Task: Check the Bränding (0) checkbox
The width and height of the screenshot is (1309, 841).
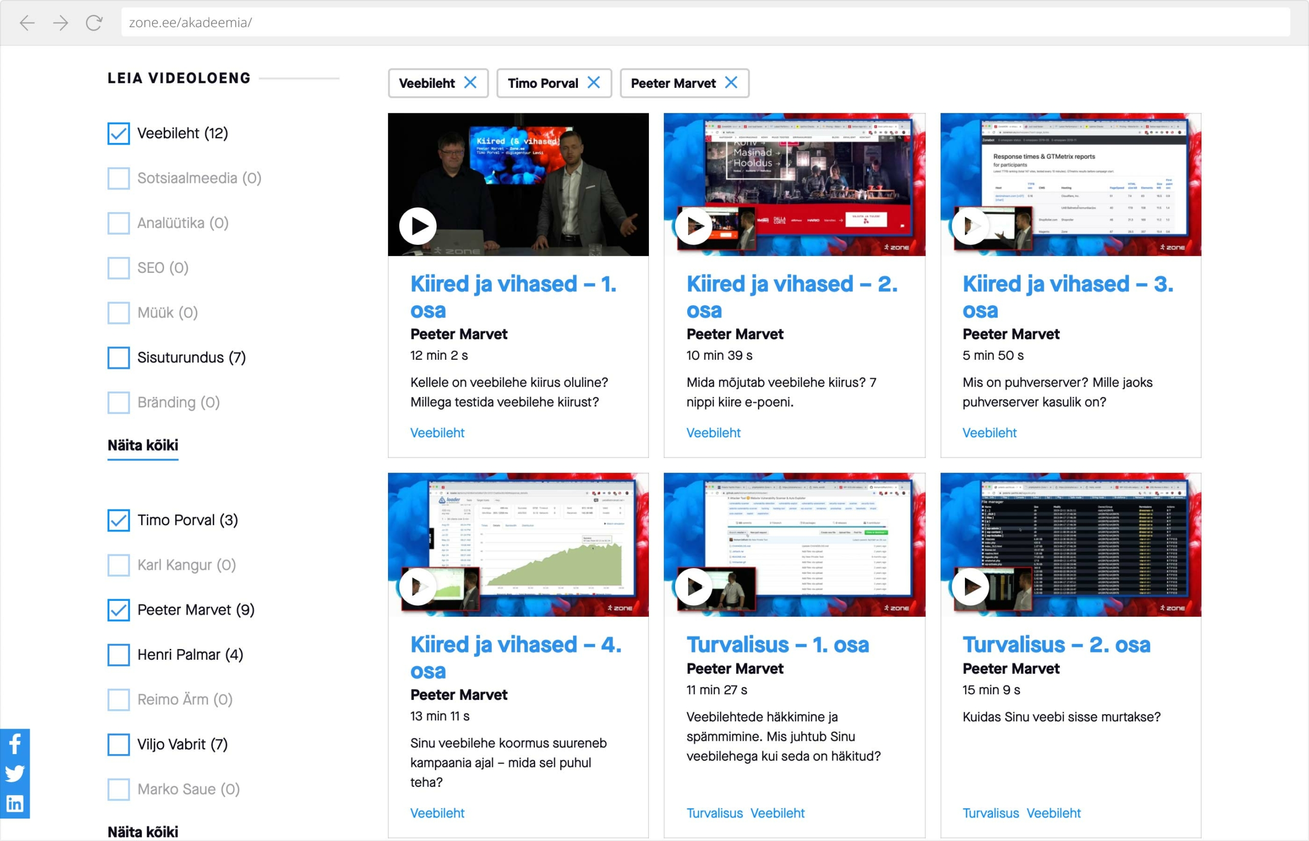Action: [x=119, y=403]
